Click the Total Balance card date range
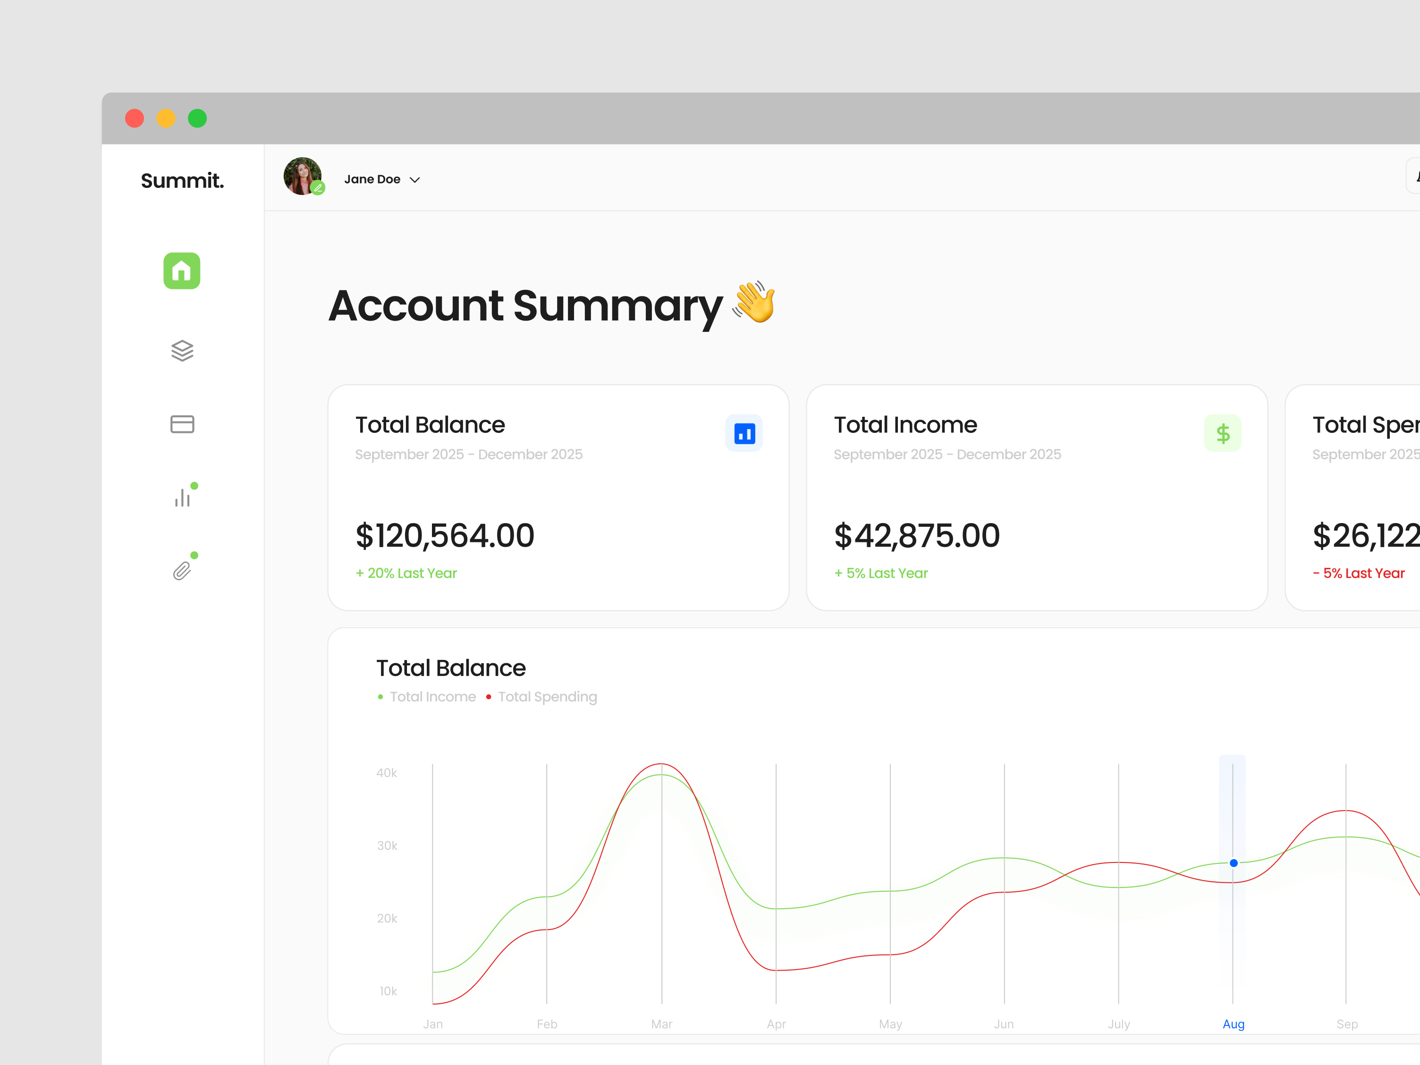Image resolution: width=1420 pixels, height=1065 pixels. click(469, 455)
